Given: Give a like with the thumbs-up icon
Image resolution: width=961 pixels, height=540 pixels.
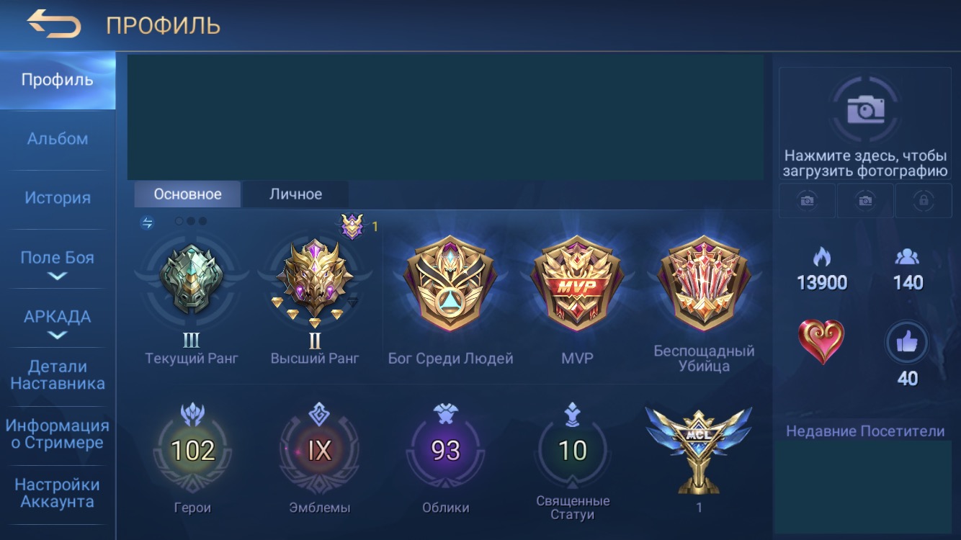Looking at the screenshot, I should [907, 343].
